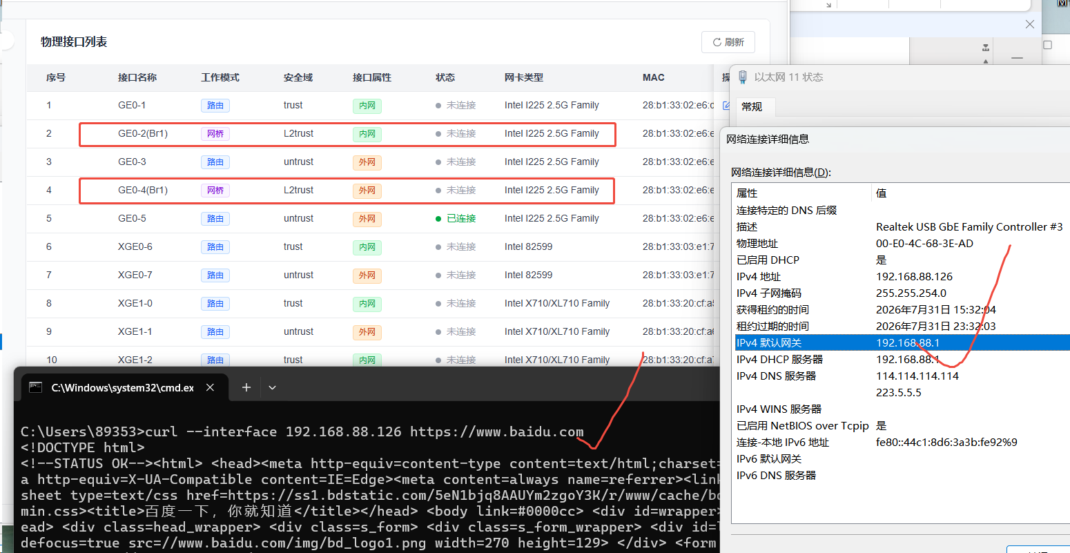
Task: Select the IPv4 地址 property row
Action: click(x=901, y=277)
